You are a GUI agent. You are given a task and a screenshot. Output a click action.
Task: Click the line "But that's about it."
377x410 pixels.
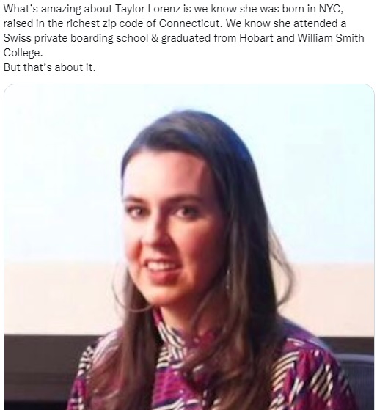(50, 67)
